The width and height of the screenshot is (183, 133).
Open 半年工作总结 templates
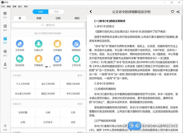[73, 94]
